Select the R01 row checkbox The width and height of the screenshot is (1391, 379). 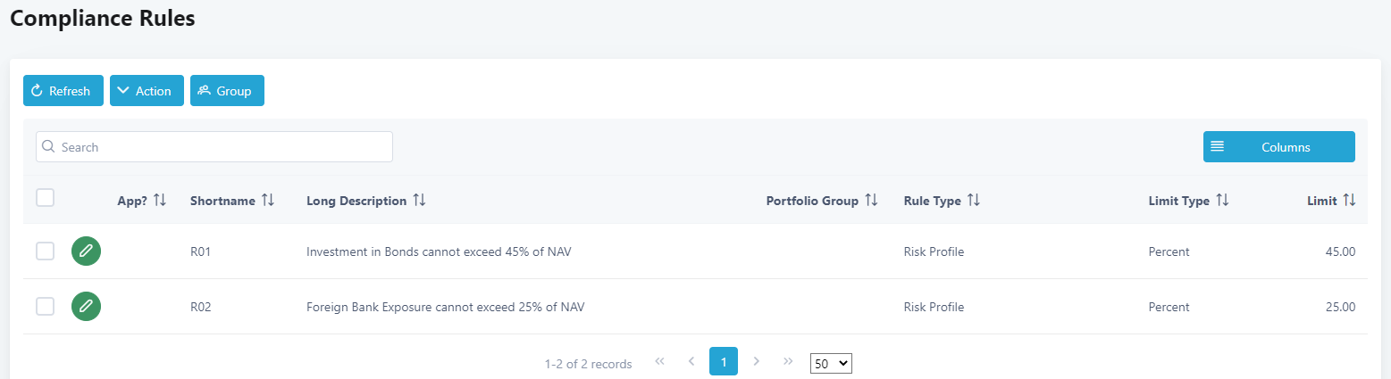(x=46, y=251)
